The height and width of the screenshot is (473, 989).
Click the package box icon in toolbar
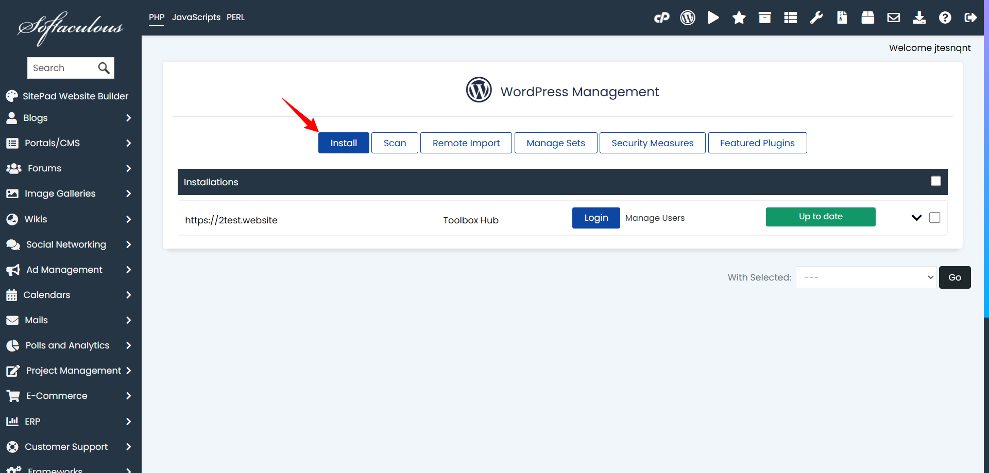tap(868, 18)
